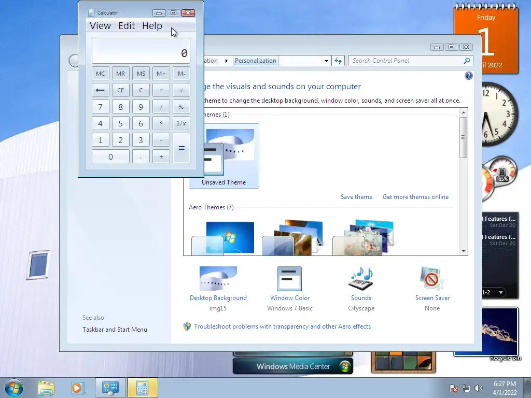Click the digit 0 key
Image resolution: width=531 pixels, height=398 pixels.
click(x=110, y=157)
